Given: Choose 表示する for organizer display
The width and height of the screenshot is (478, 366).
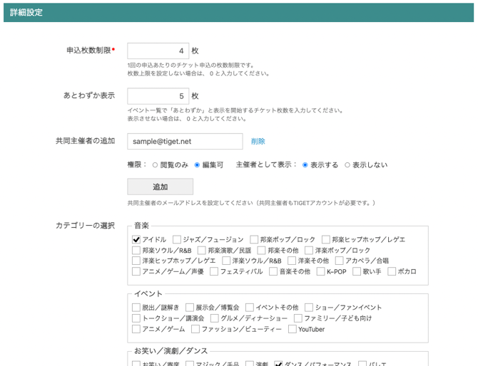Looking at the screenshot, I should point(305,164).
